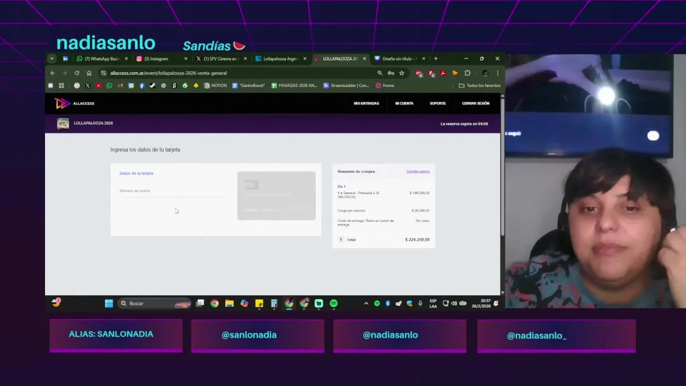Click the microphone tray icon
Screen dimensions: 686x386
[420, 303]
